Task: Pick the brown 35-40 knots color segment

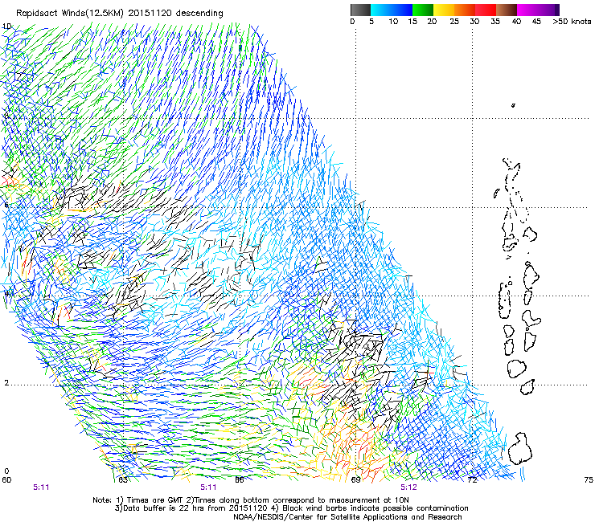Action: 507,10
